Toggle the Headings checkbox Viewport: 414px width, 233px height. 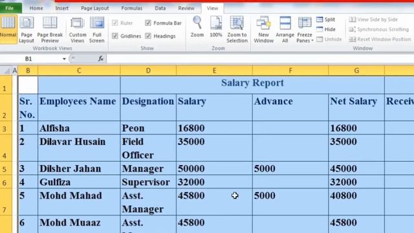(x=148, y=36)
